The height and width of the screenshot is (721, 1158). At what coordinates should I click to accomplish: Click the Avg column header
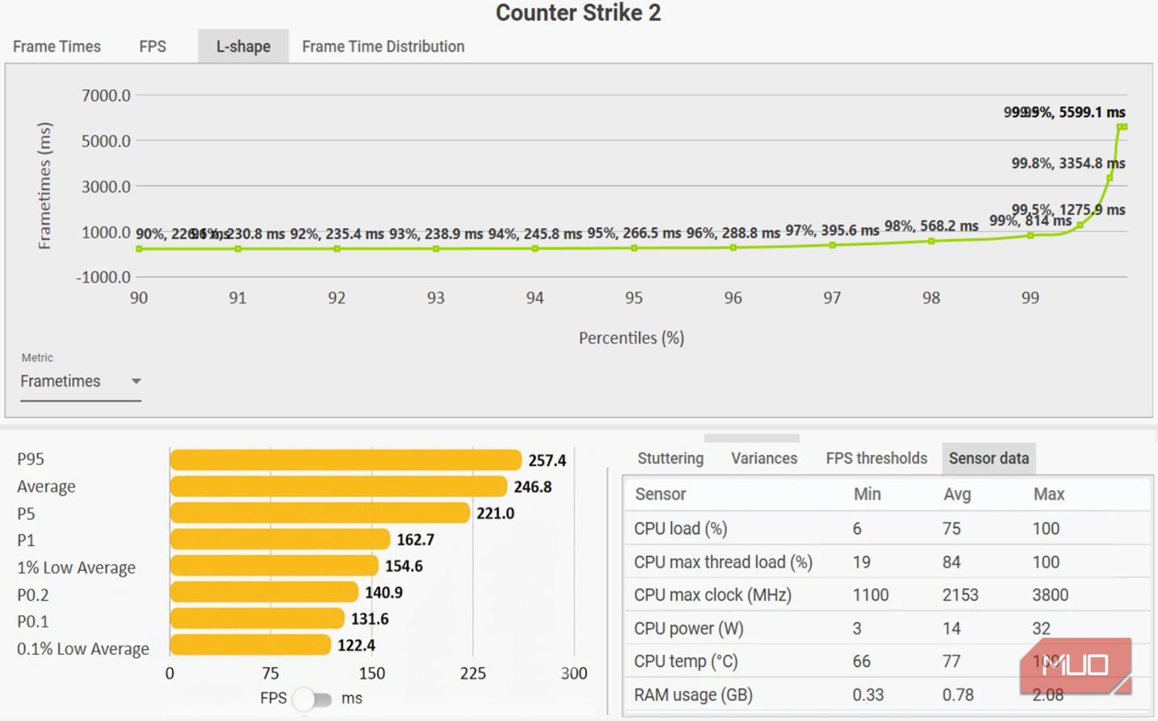(x=957, y=494)
